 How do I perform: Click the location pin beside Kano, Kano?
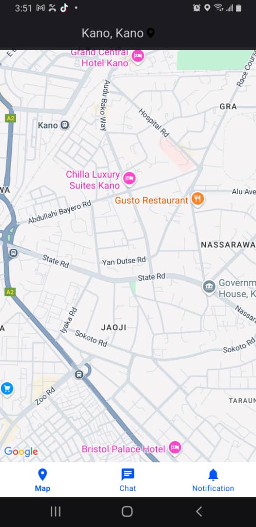[151, 33]
